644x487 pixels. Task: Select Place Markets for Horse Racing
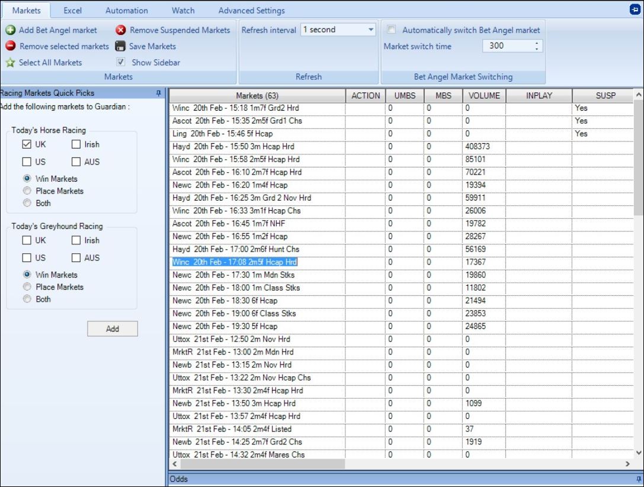click(27, 191)
